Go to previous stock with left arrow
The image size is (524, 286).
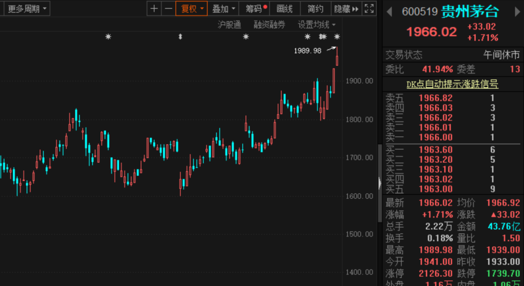(389, 12)
